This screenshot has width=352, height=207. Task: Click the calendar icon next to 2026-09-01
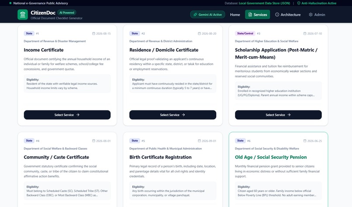[199, 141]
